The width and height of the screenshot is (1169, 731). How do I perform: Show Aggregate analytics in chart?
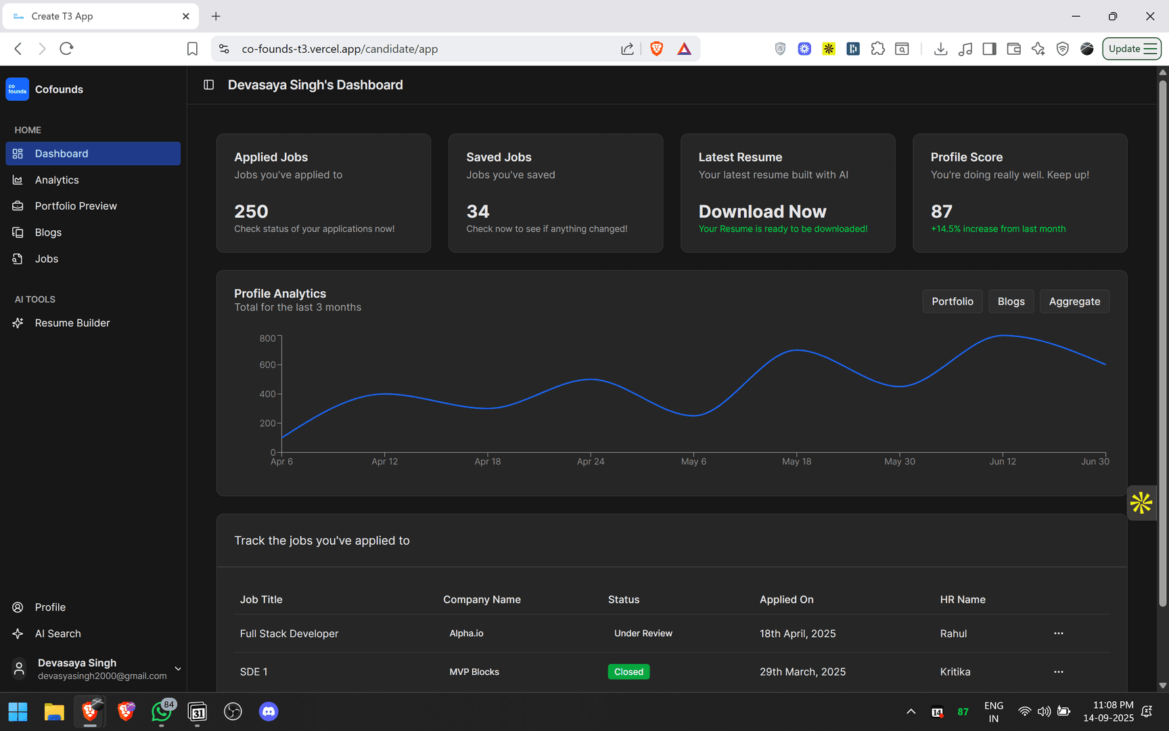(1074, 301)
